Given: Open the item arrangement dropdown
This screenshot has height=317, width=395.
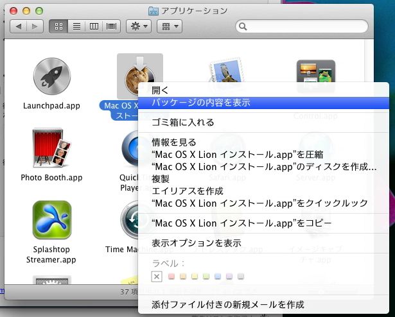Looking at the screenshot, I should [x=170, y=26].
